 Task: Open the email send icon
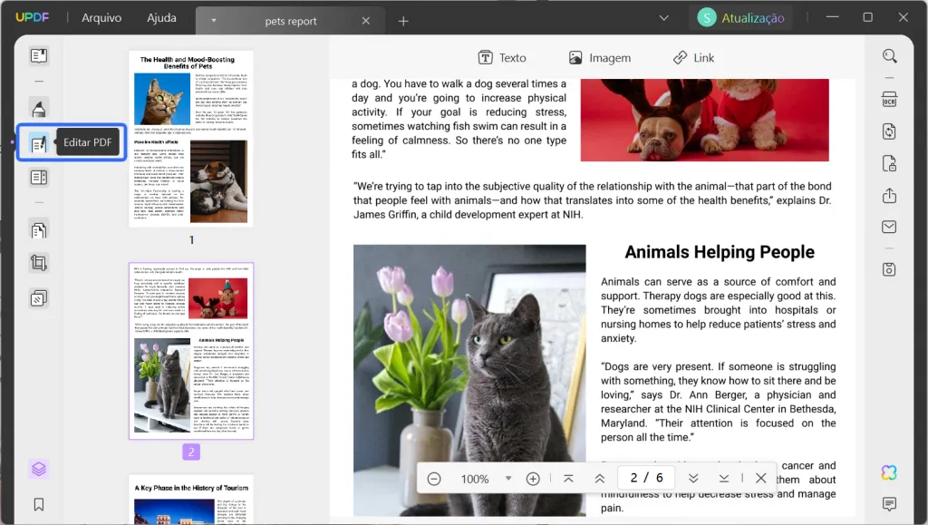pyautogui.click(x=889, y=227)
